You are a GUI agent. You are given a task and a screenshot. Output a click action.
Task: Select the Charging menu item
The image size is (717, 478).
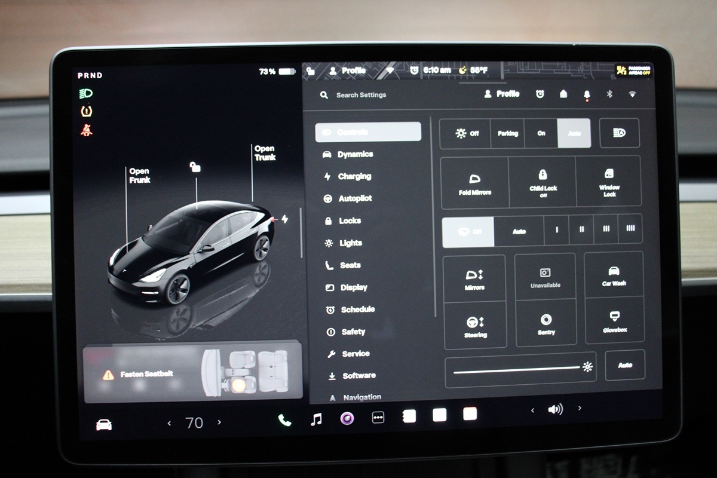[x=354, y=176]
